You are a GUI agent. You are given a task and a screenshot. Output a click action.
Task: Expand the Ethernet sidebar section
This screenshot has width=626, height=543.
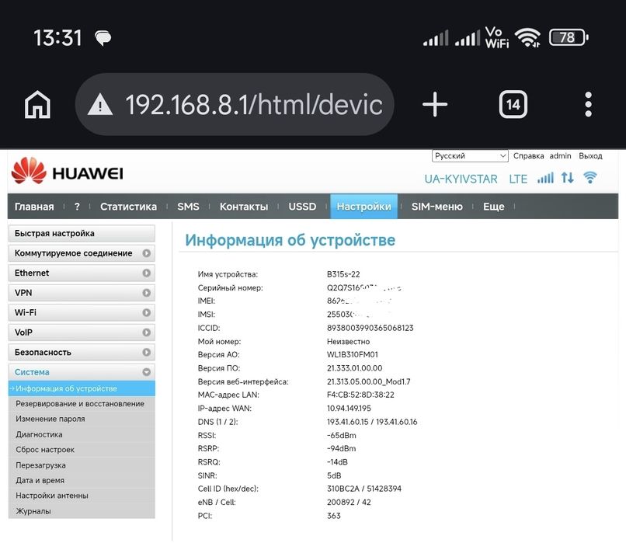[x=82, y=273]
